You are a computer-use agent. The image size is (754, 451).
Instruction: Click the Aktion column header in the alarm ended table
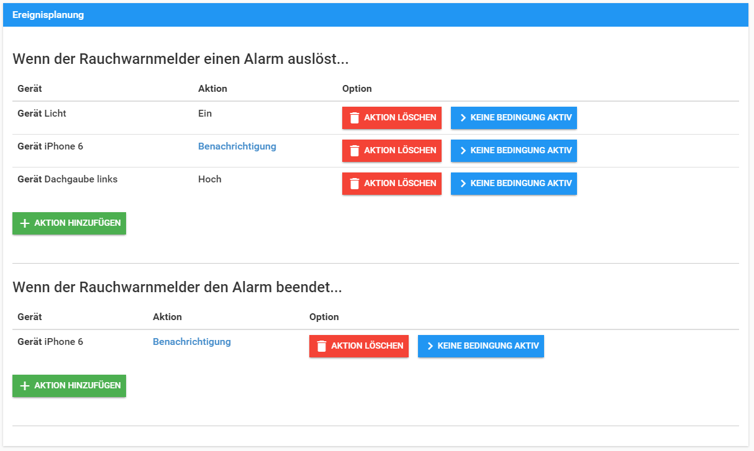click(167, 317)
